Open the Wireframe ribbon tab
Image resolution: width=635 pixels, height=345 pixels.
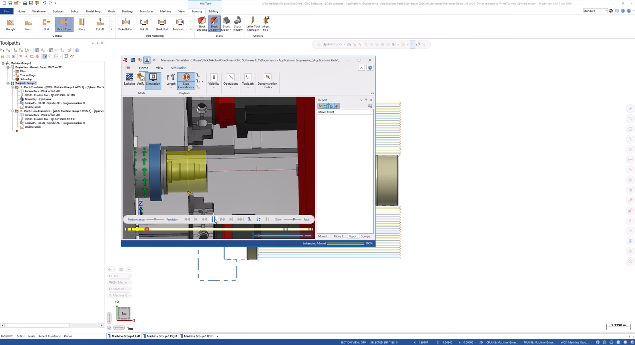(x=39, y=11)
